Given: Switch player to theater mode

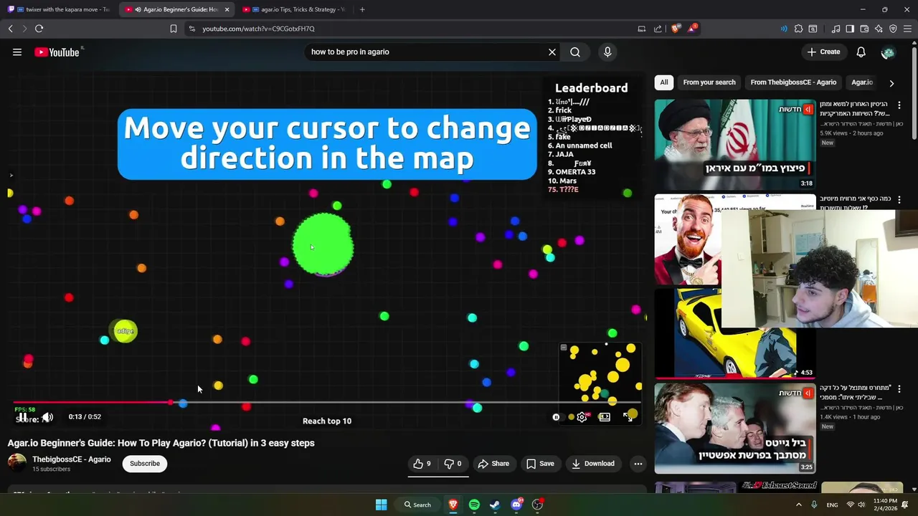Looking at the screenshot, I should pos(605,417).
